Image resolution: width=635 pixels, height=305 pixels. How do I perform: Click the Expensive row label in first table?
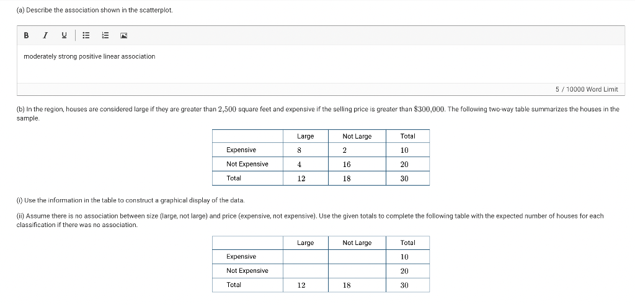click(x=241, y=150)
